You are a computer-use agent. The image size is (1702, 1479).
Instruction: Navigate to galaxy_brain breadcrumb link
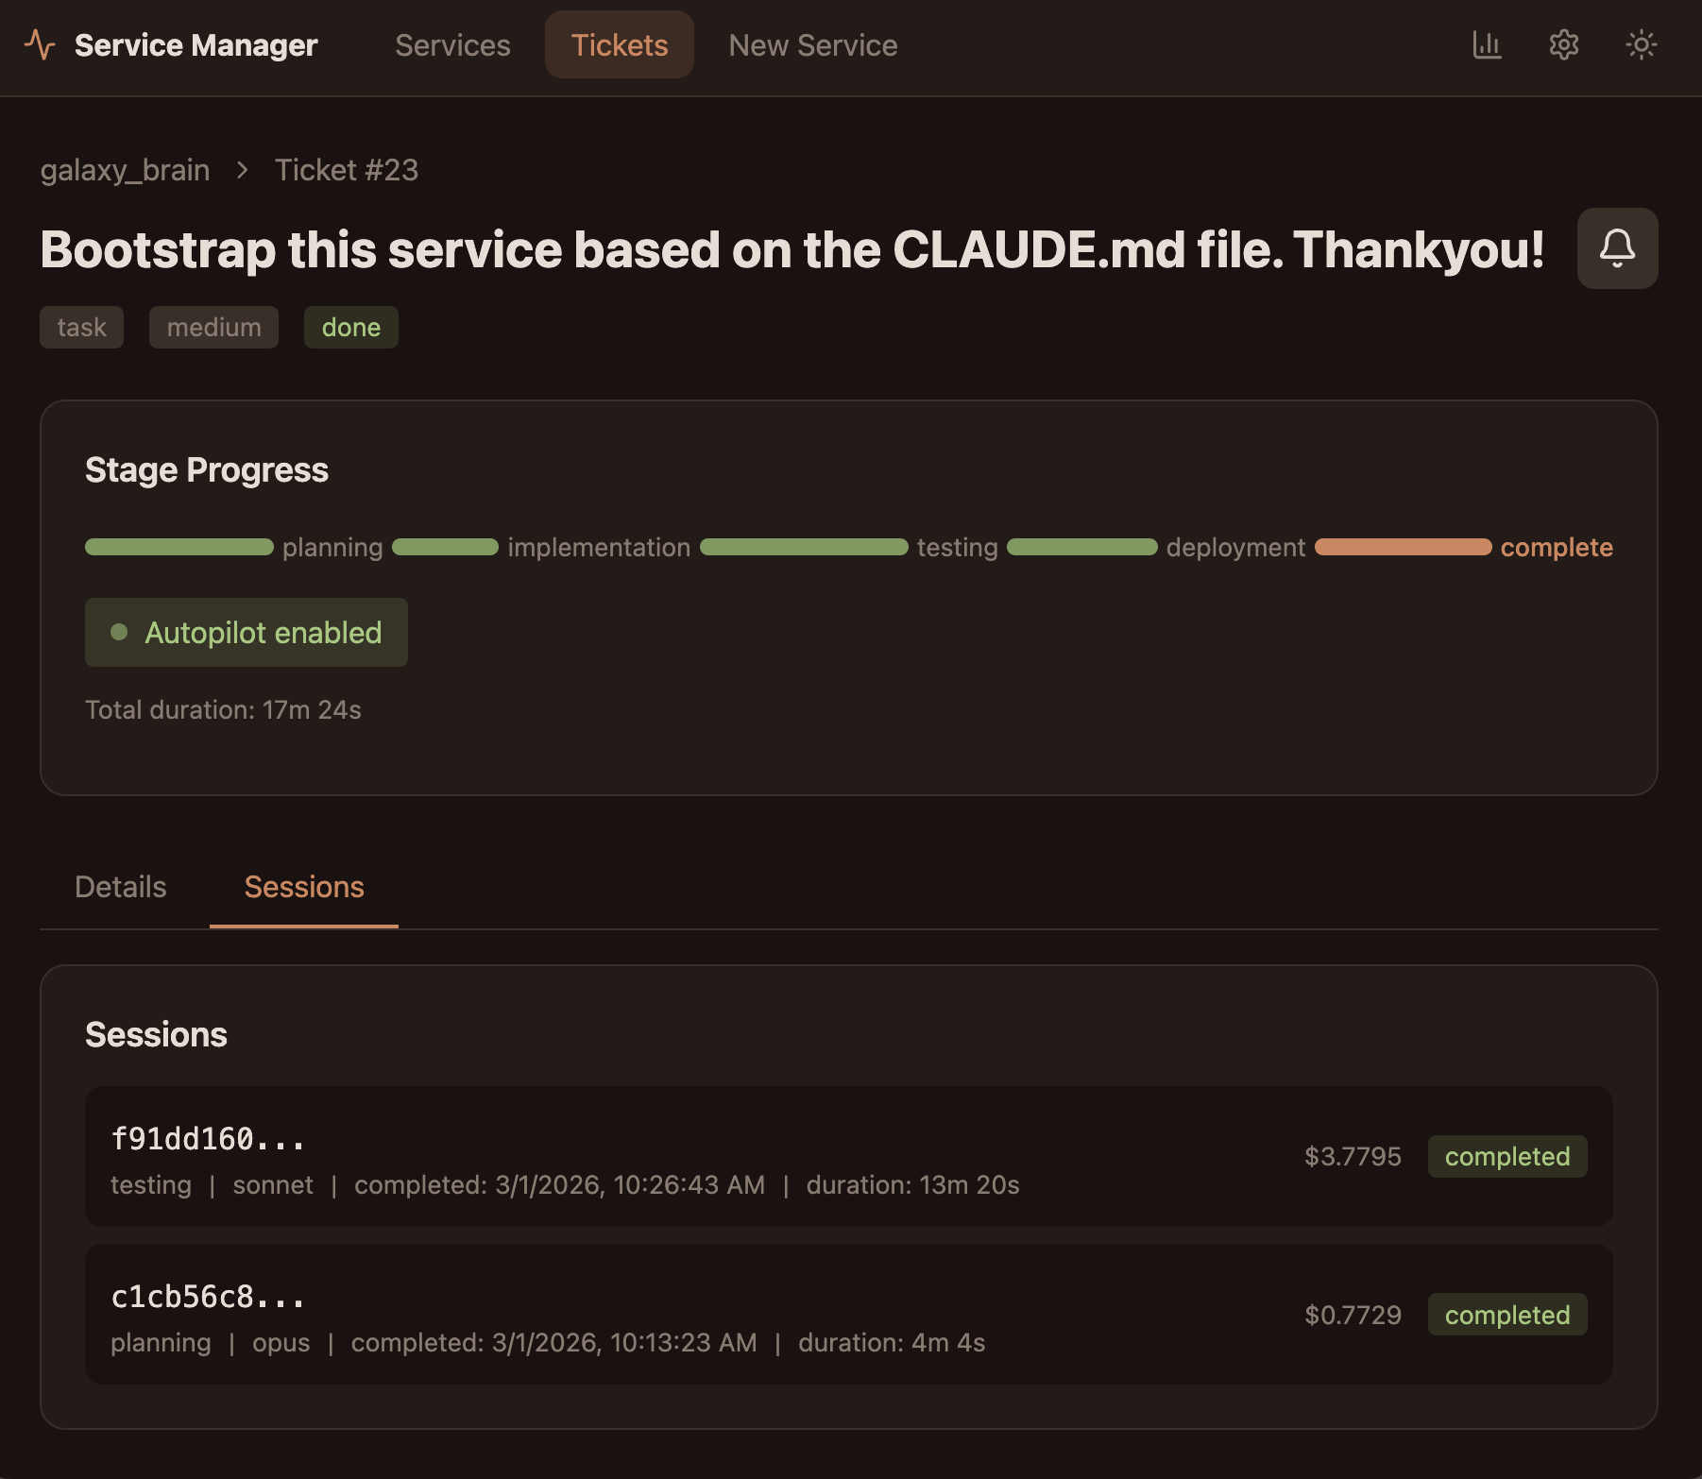[125, 170]
